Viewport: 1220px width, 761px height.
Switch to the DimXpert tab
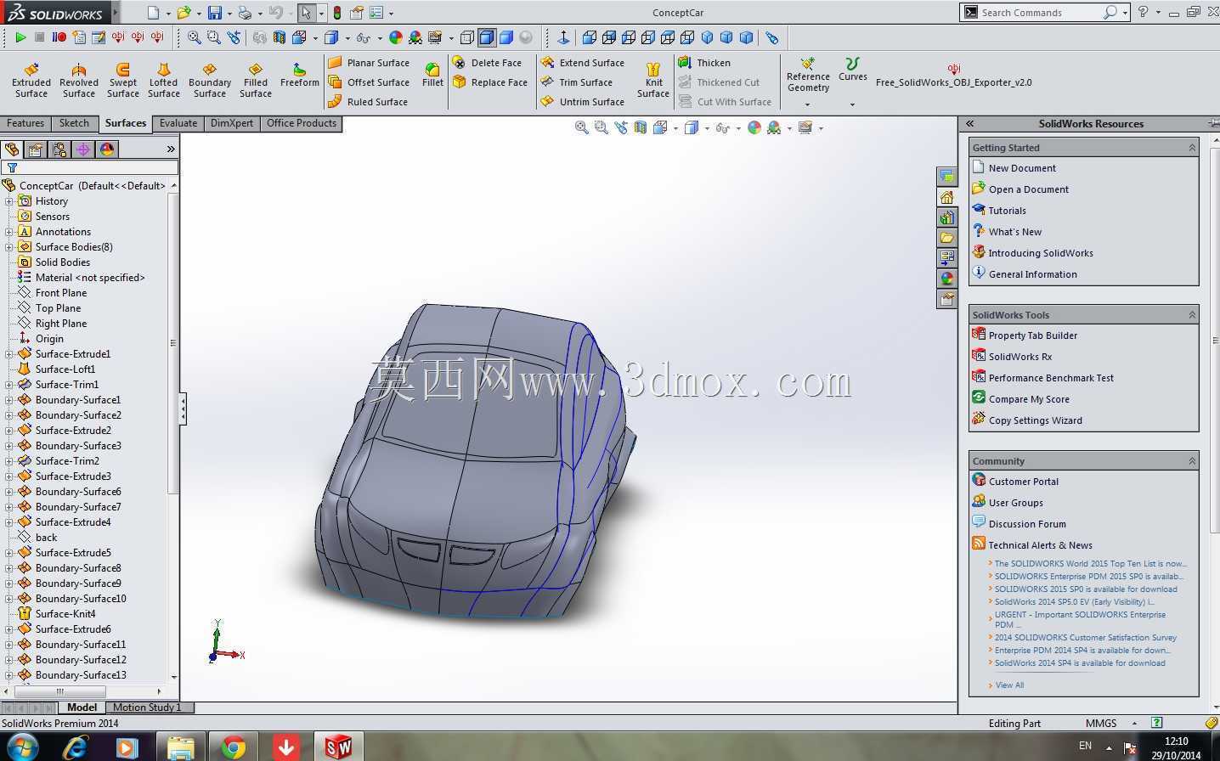point(232,123)
